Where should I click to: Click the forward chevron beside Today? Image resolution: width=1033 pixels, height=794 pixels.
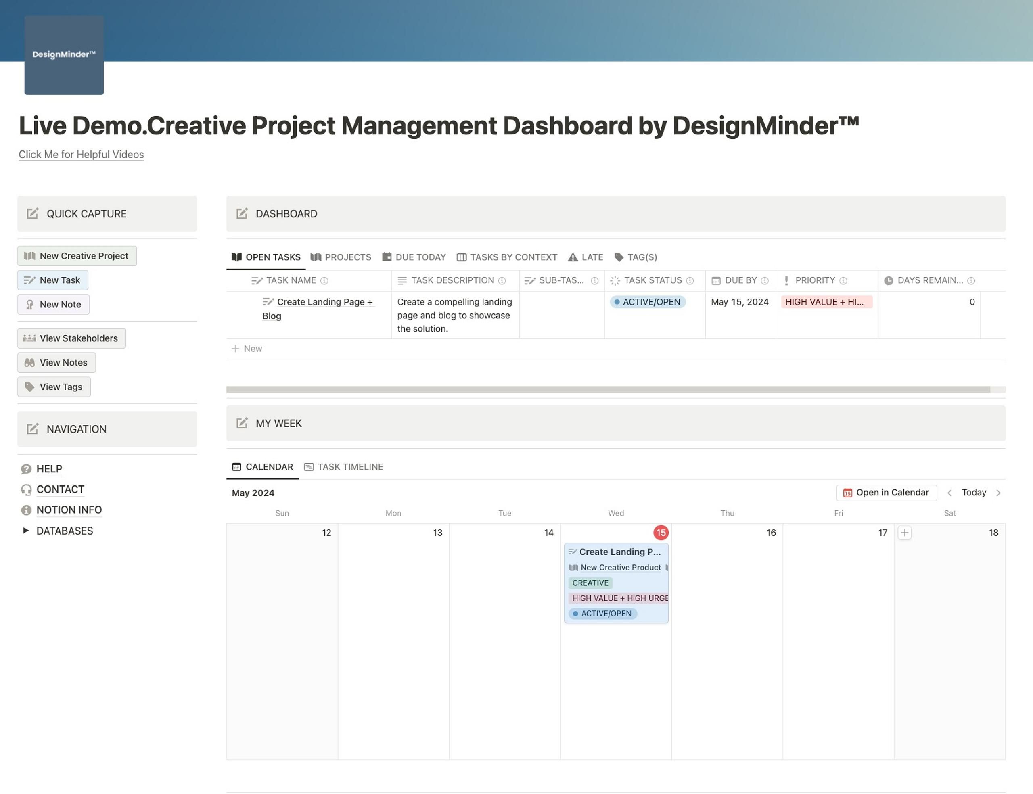[999, 493]
